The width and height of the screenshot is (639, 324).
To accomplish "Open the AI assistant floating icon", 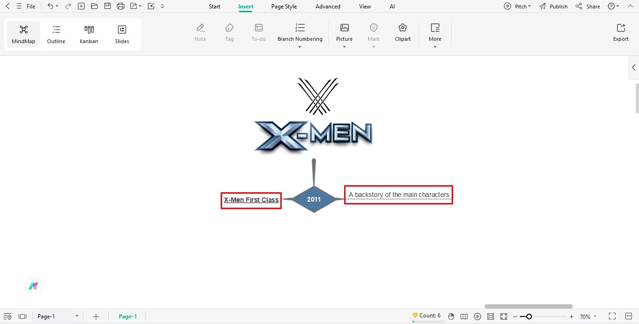I will click(x=33, y=286).
